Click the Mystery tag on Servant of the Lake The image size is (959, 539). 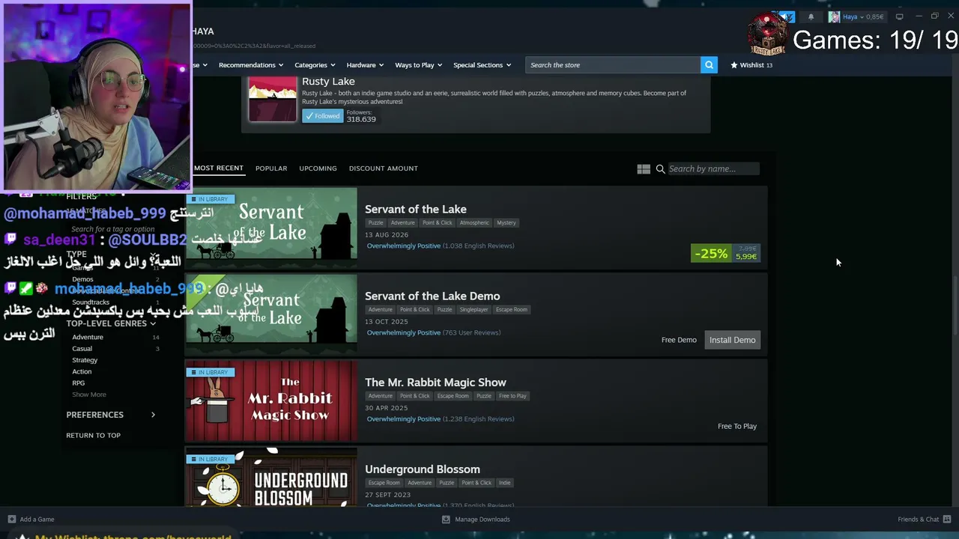(x=506, y=223)
